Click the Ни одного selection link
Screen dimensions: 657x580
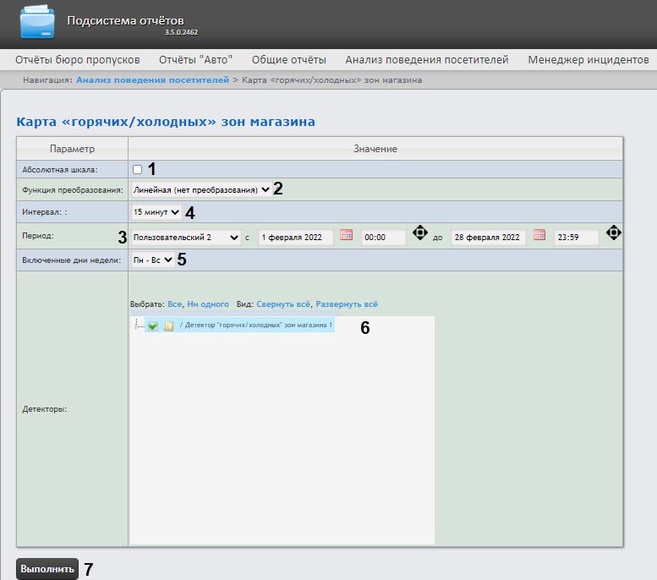point(208,304)
